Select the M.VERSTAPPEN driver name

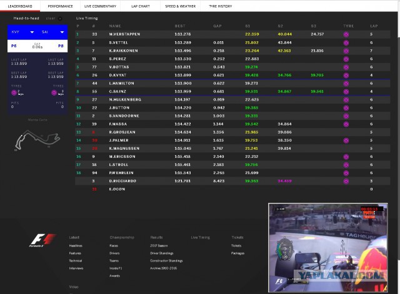click(x=124, y=34)
